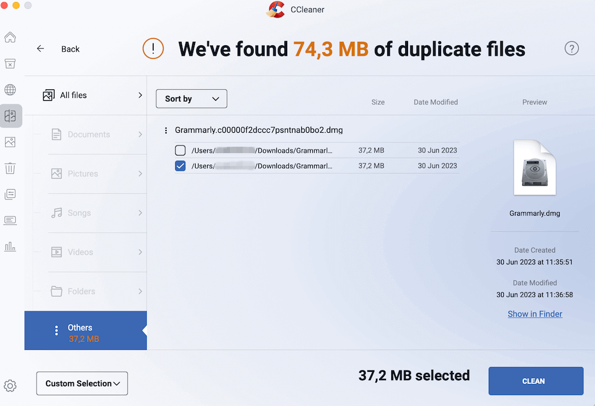Uncheck the selected second Grammarly duplicate
Viewport: 595px width, 406px height.
[x=181, y=165]
